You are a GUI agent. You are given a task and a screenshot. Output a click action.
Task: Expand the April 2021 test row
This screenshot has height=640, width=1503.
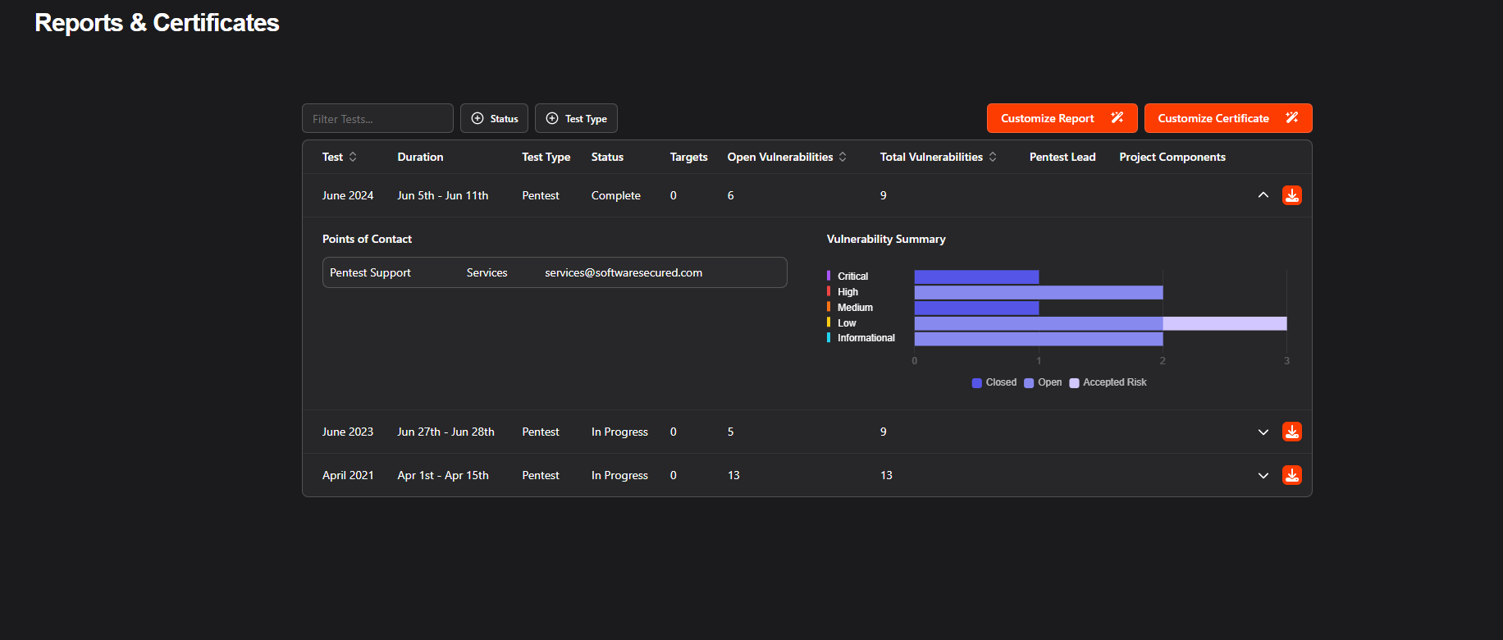point(1263,475)
